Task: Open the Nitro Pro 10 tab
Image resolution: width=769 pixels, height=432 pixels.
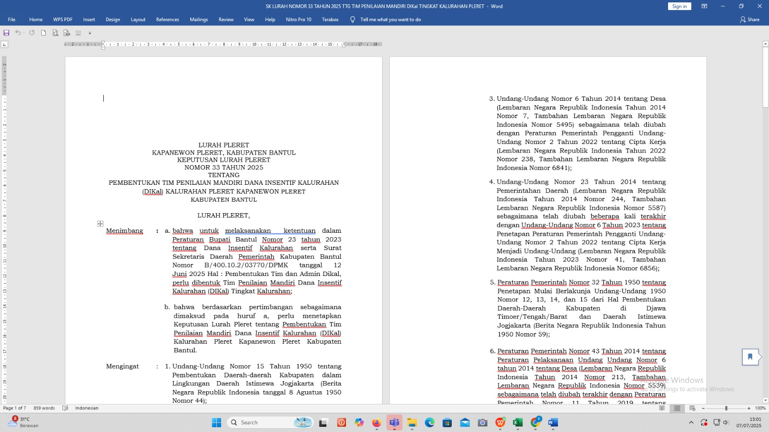Action: click(298, 20)
